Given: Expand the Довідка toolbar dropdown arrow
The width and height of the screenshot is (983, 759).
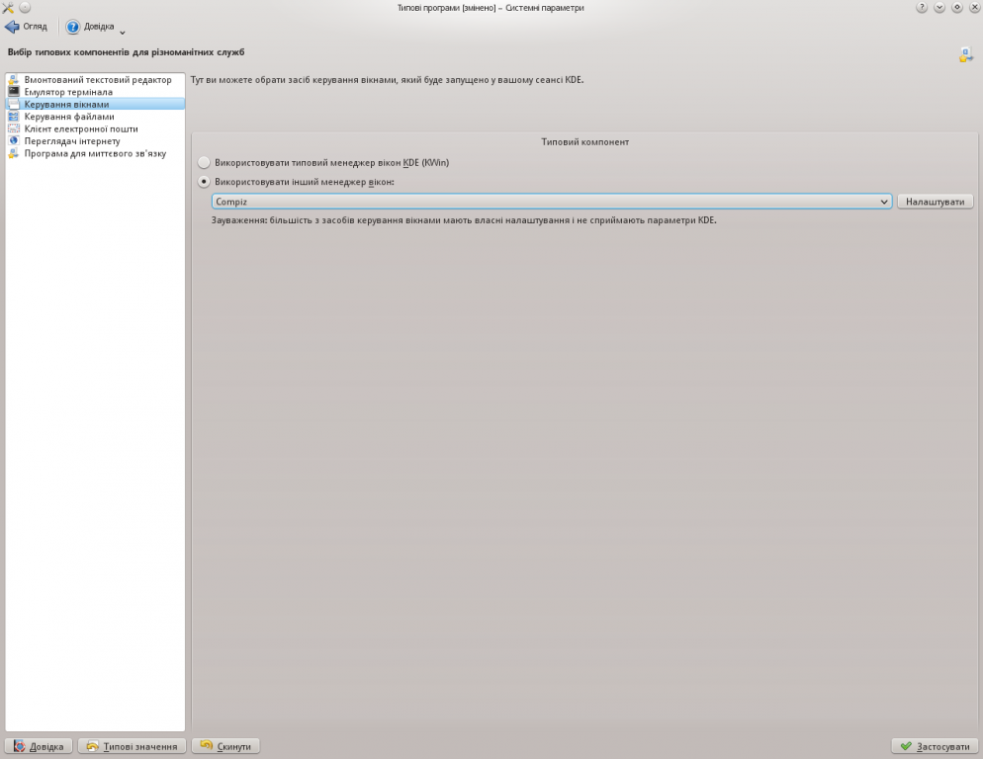Looking at the screenshot, I should 123,32.
